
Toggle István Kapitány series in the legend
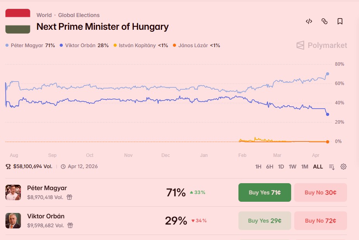(x=137, y=45)
